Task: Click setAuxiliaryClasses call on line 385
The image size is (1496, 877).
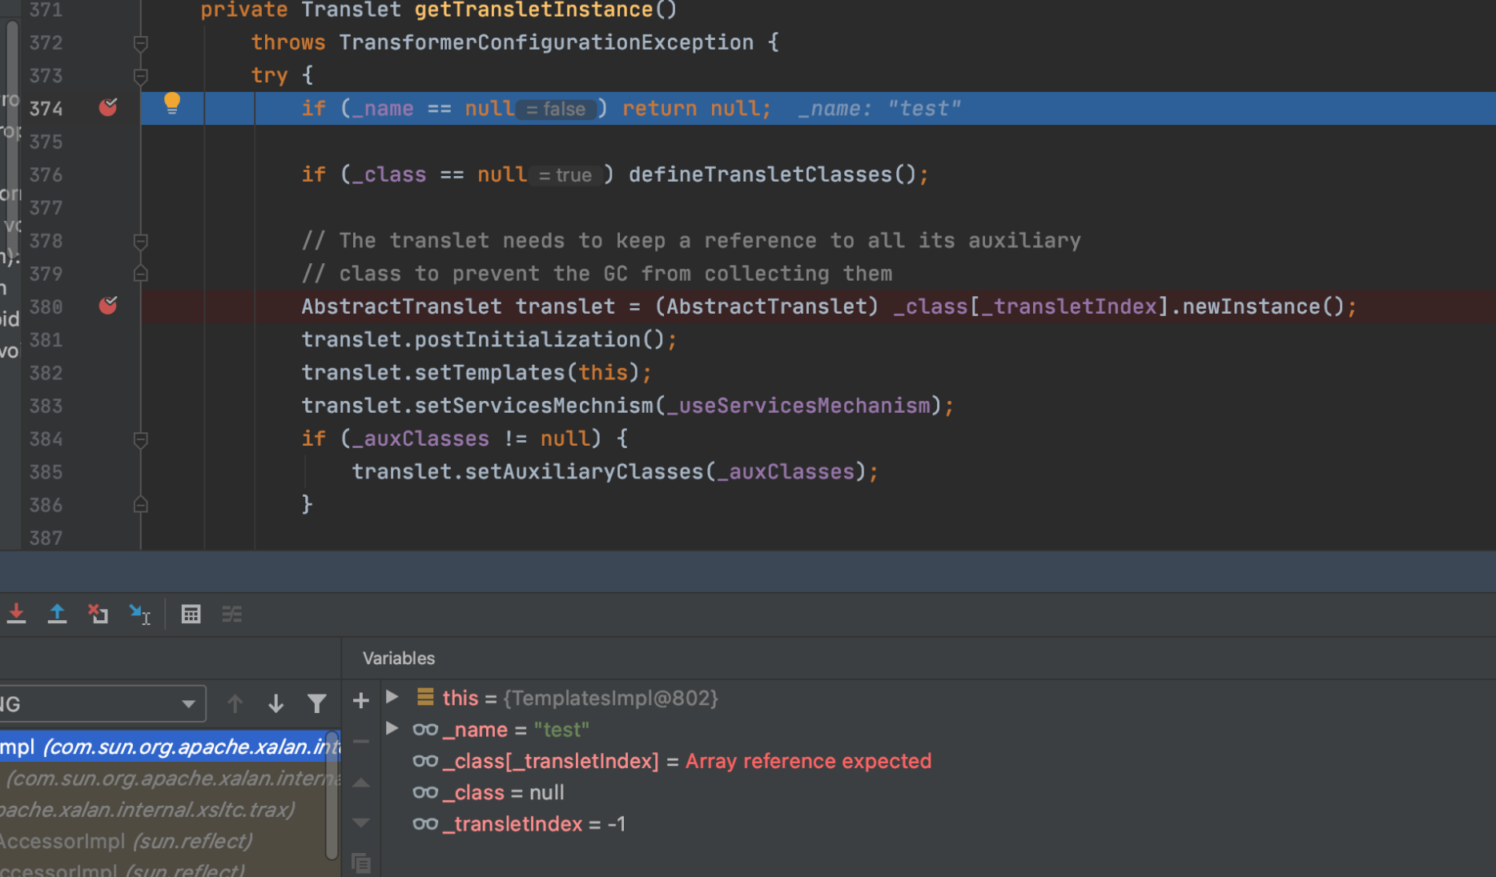Action: tap(584, 472)
